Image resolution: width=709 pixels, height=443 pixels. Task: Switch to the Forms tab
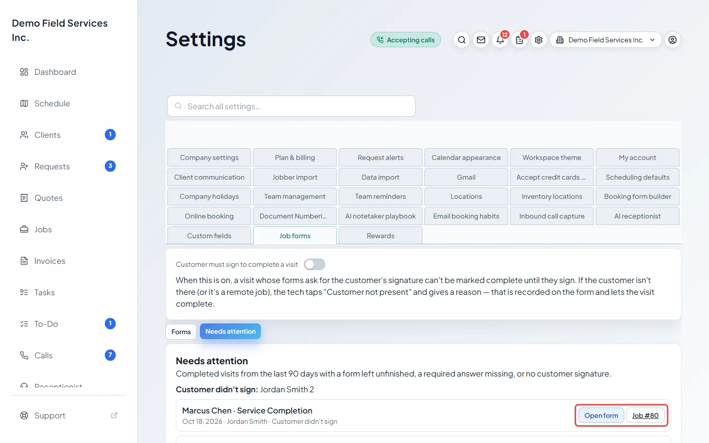[181, 332]
